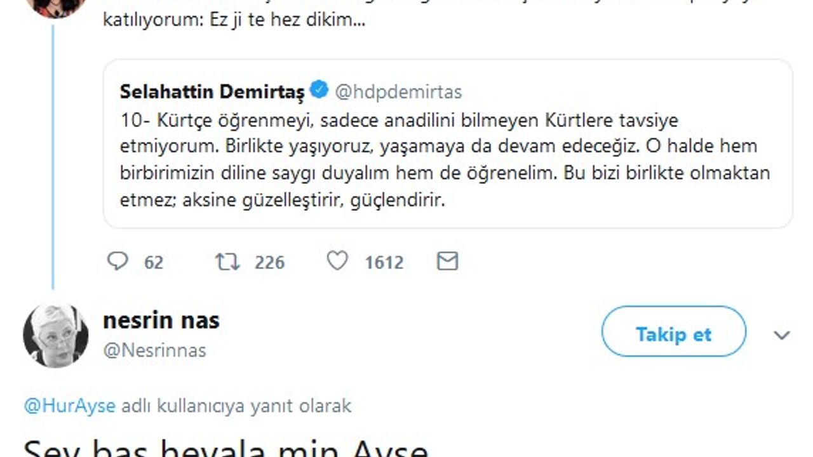Select the @hdpdemirtas handle
This screenshot has width=813, height=457.
point(398,92)
